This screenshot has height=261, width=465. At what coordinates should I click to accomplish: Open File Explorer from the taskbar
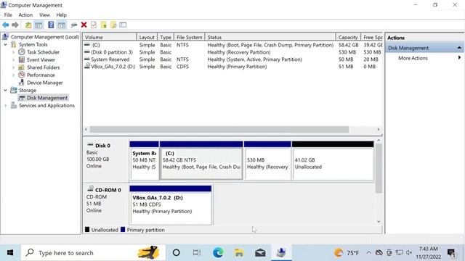[x=239, y=253]
